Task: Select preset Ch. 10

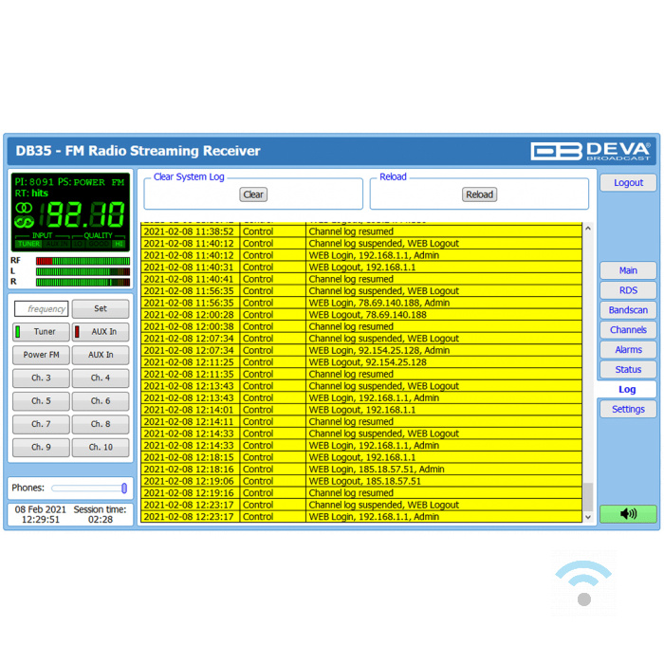Action: pyautogui.click(x=101, y=447)
